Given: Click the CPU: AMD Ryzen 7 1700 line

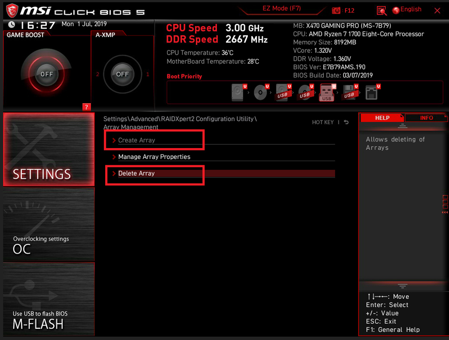Looking at the screenshot, I should (x=359, y=34).
